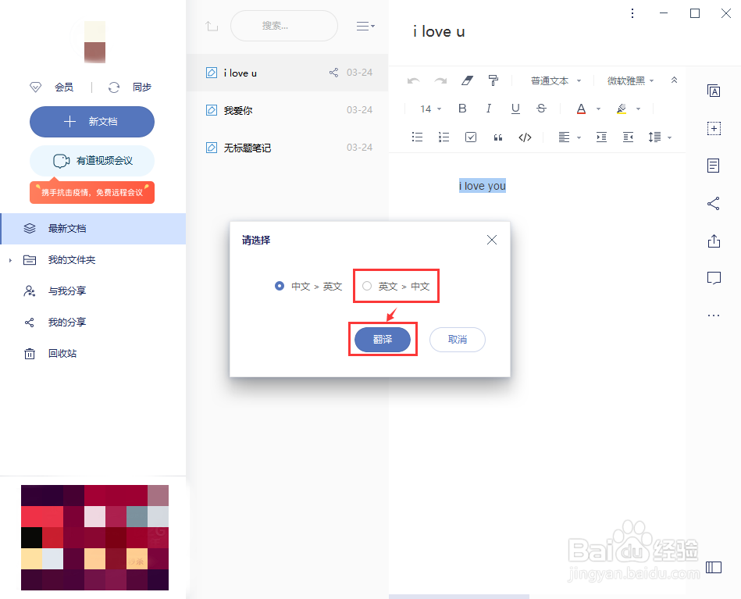Toggle italic formatting

(489, 109)
